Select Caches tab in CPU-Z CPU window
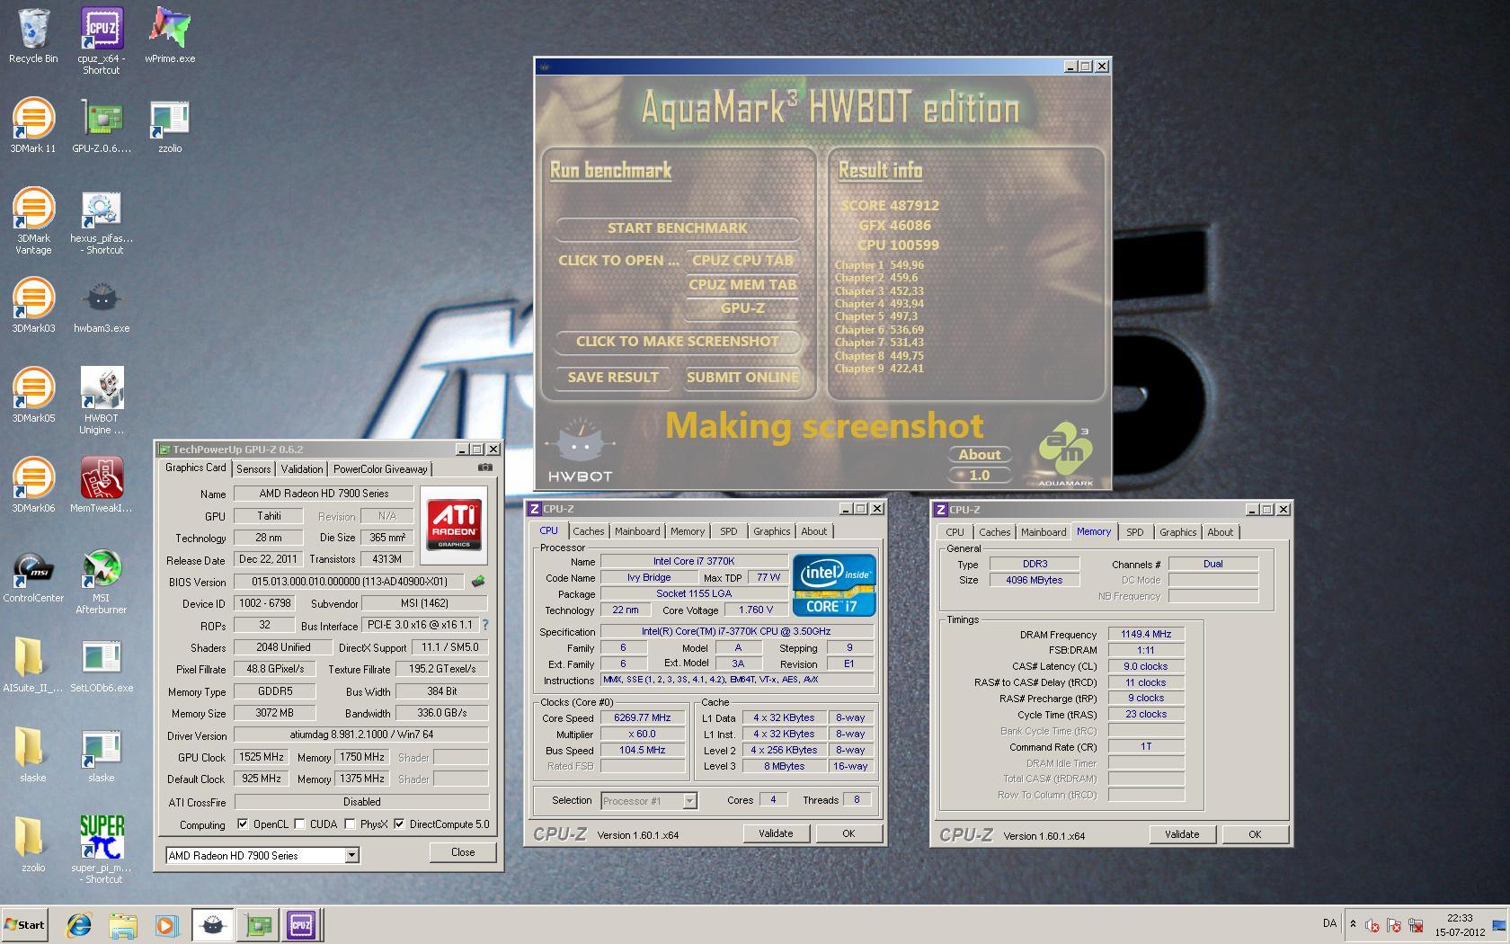 tap(588, 531)
